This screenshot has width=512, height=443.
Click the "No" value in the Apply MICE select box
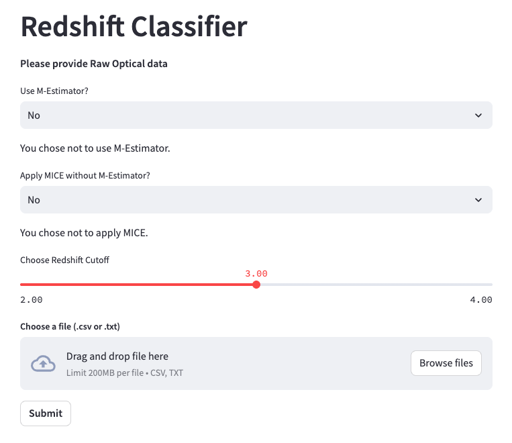(34, 200)
